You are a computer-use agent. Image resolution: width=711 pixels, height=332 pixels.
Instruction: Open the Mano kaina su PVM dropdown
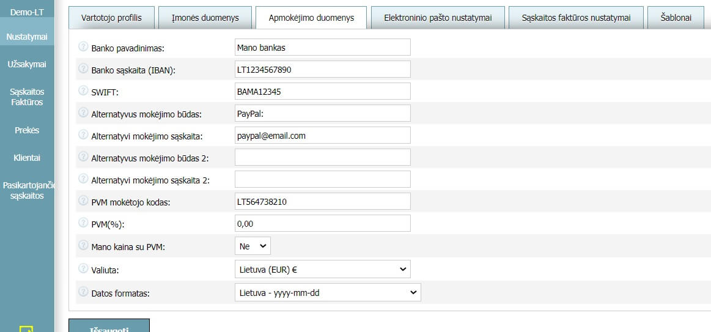pyautogui.click(x=252, y=246)
